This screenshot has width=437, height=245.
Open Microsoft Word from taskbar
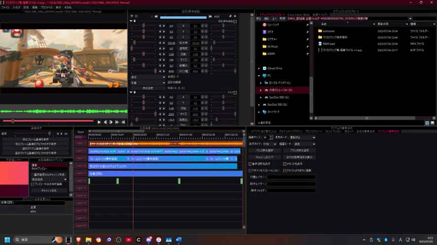pos(179,240)
